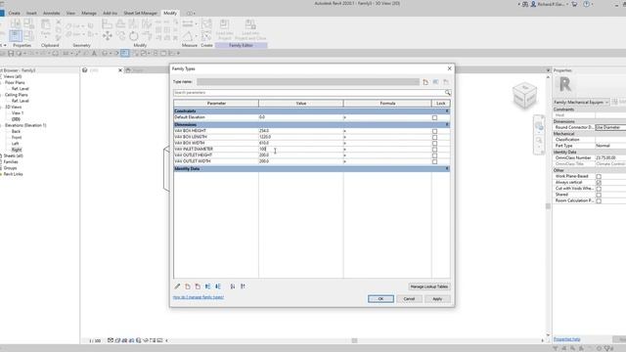Image resolution: width=626 pixels, height=352 pixels.
Task: Select the Rotate tool in Modify panel
Action: (x=134, y=36)
